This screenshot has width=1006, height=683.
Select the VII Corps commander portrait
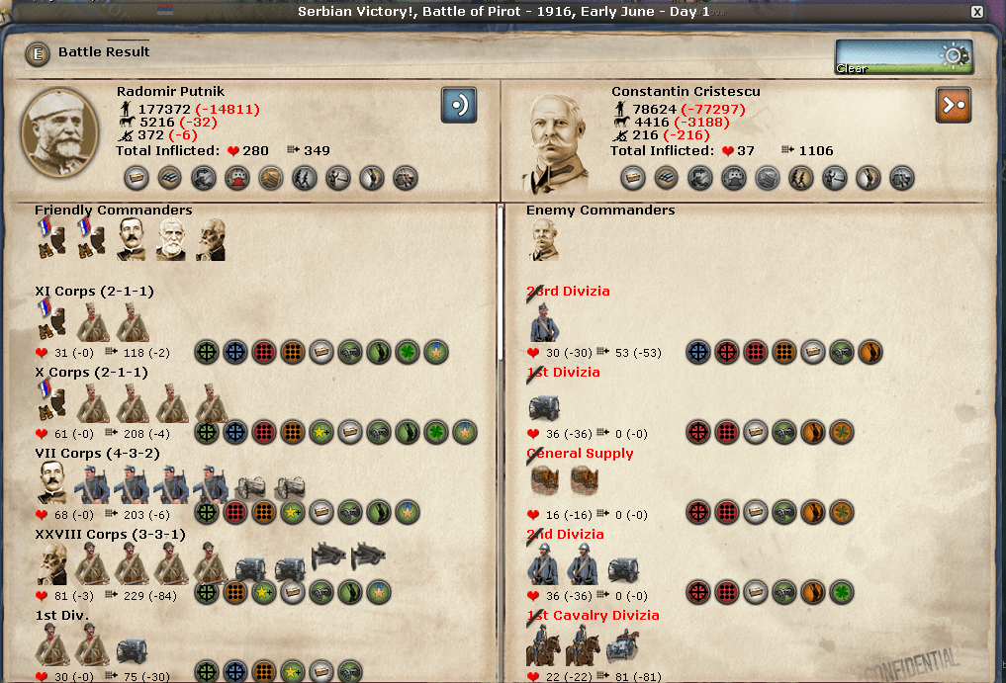click(x=52, y=481)
